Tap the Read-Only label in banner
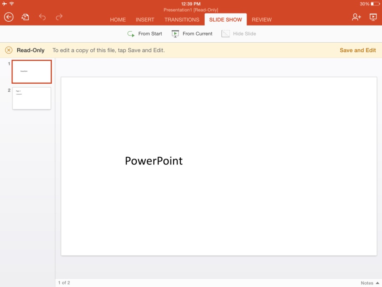This screenshot has width=382, height=287. pyautogui.click(x=31, y=50)
